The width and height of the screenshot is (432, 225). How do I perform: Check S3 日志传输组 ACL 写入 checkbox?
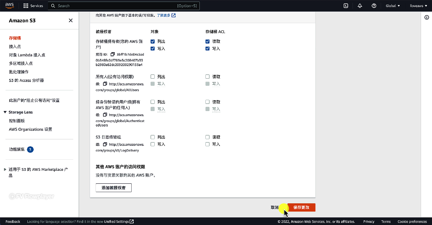[x=207, y=144]
